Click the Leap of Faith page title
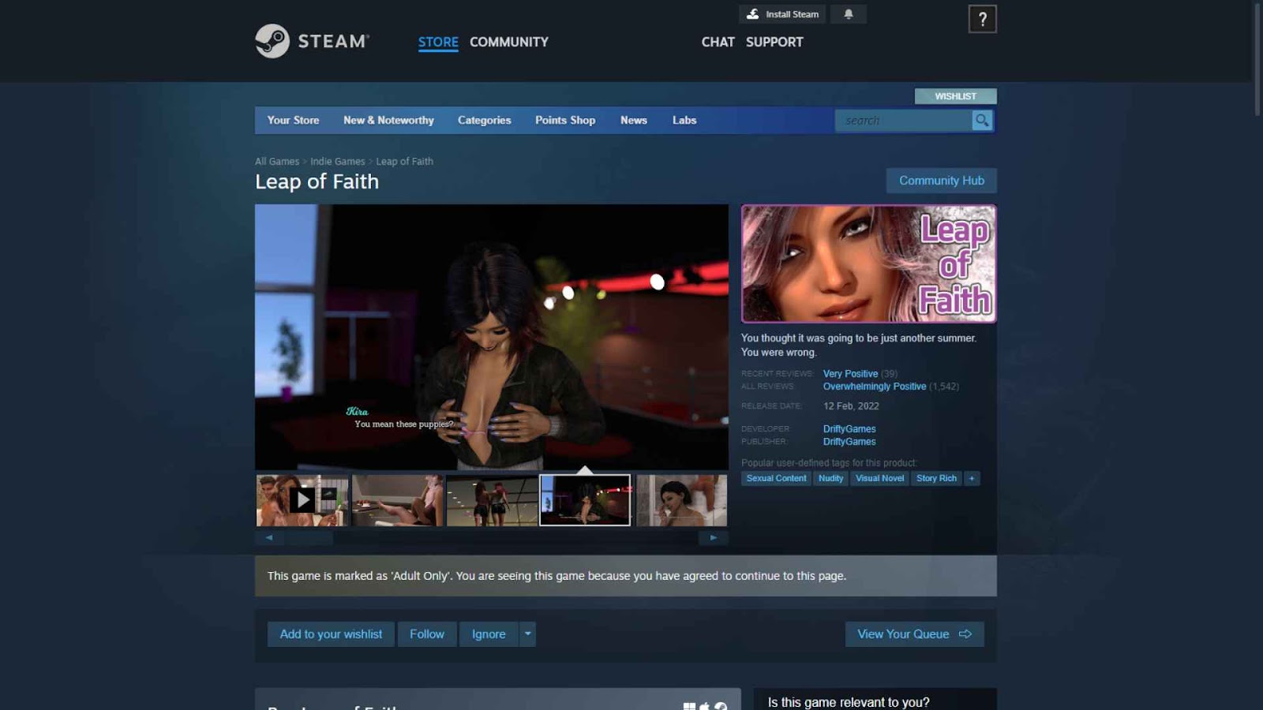 point(317,181)
